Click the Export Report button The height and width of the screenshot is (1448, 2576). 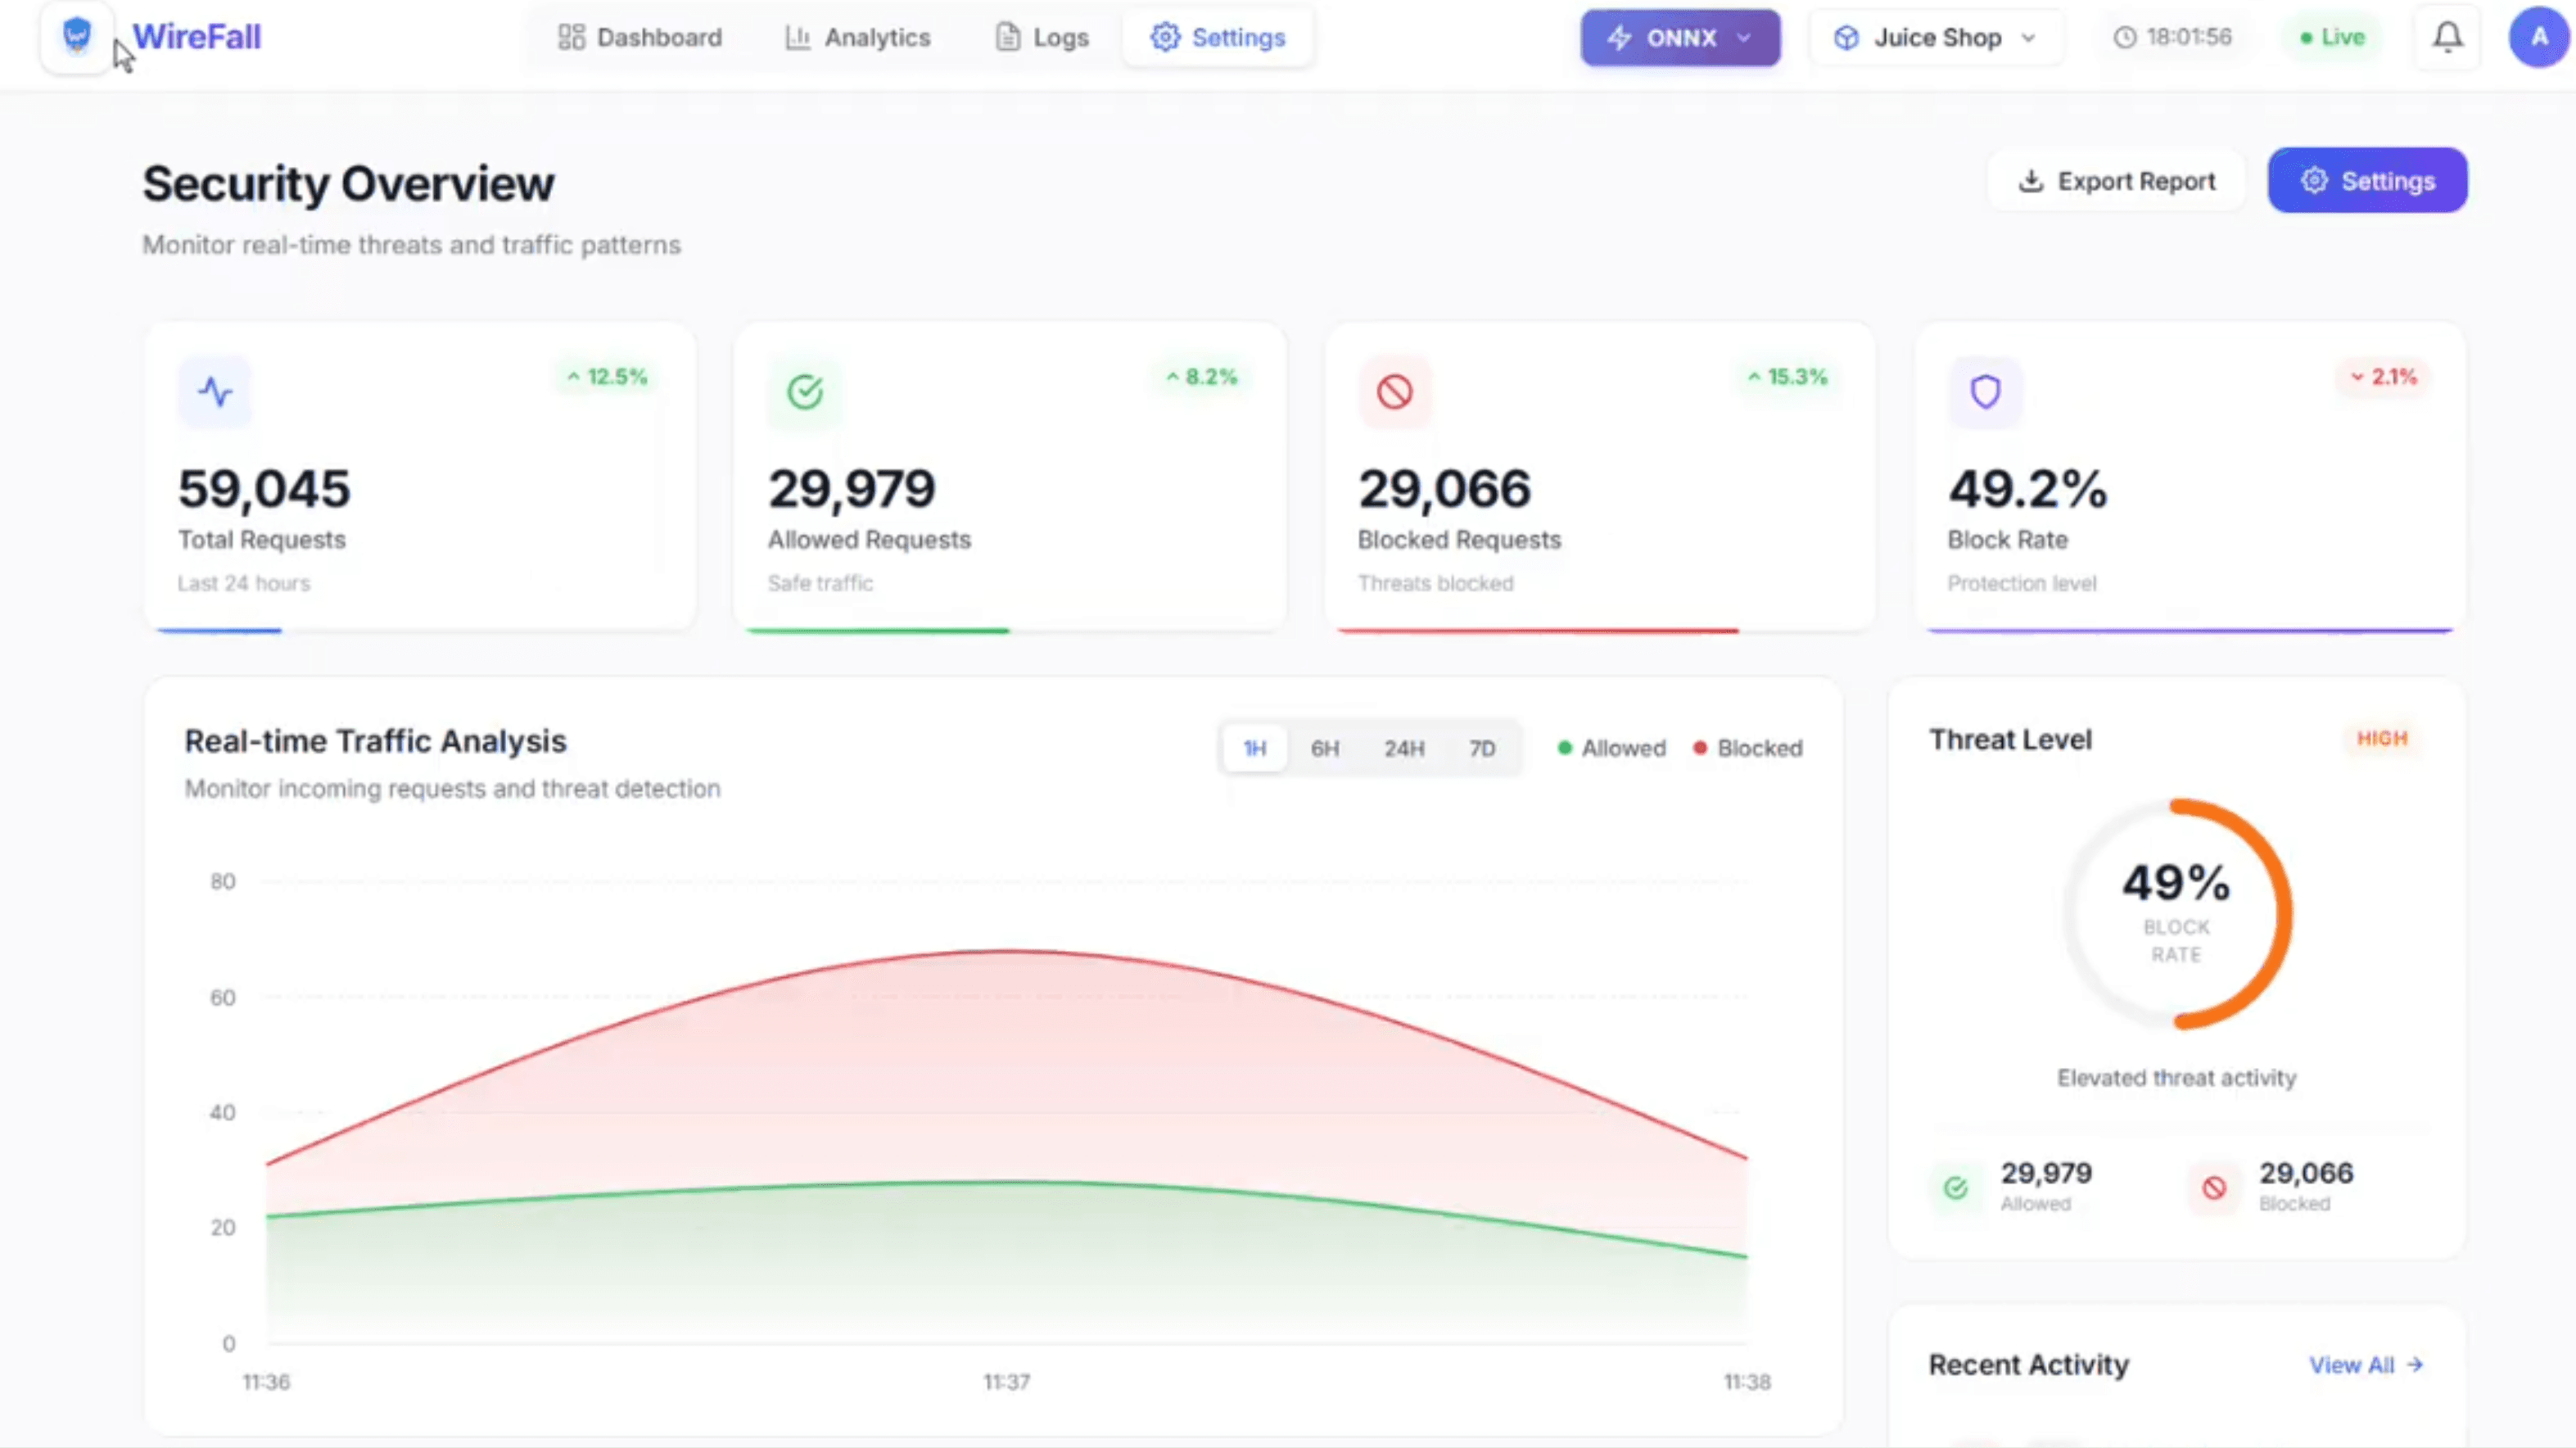click(x=2116, y=180)
